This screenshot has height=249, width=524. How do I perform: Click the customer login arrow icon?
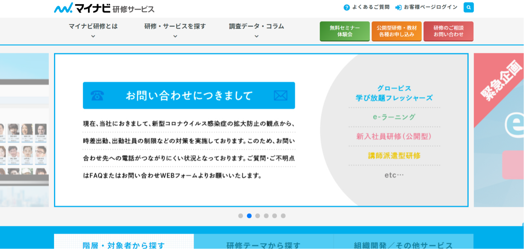coord(398,7)
